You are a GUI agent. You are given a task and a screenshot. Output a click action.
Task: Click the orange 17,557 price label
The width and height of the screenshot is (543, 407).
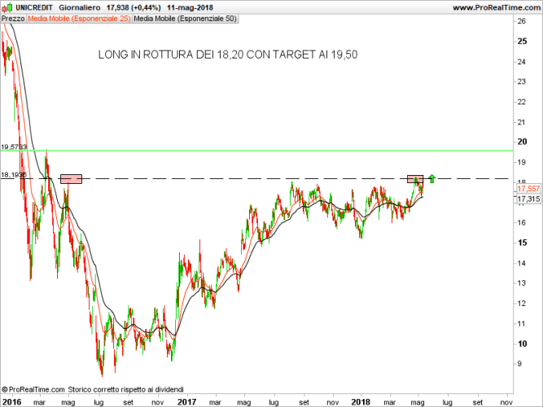tap(528, 189)
